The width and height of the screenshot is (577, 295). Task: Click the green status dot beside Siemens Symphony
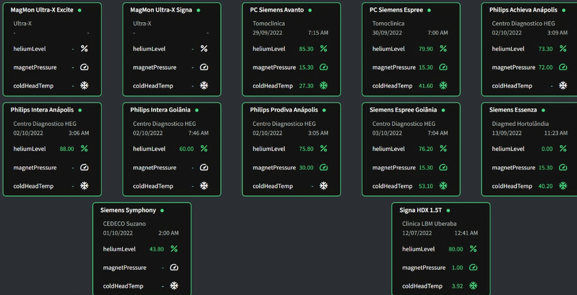point(162,211)
